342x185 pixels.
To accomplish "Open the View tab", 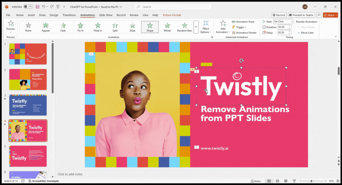I will (x=145, y=15).
